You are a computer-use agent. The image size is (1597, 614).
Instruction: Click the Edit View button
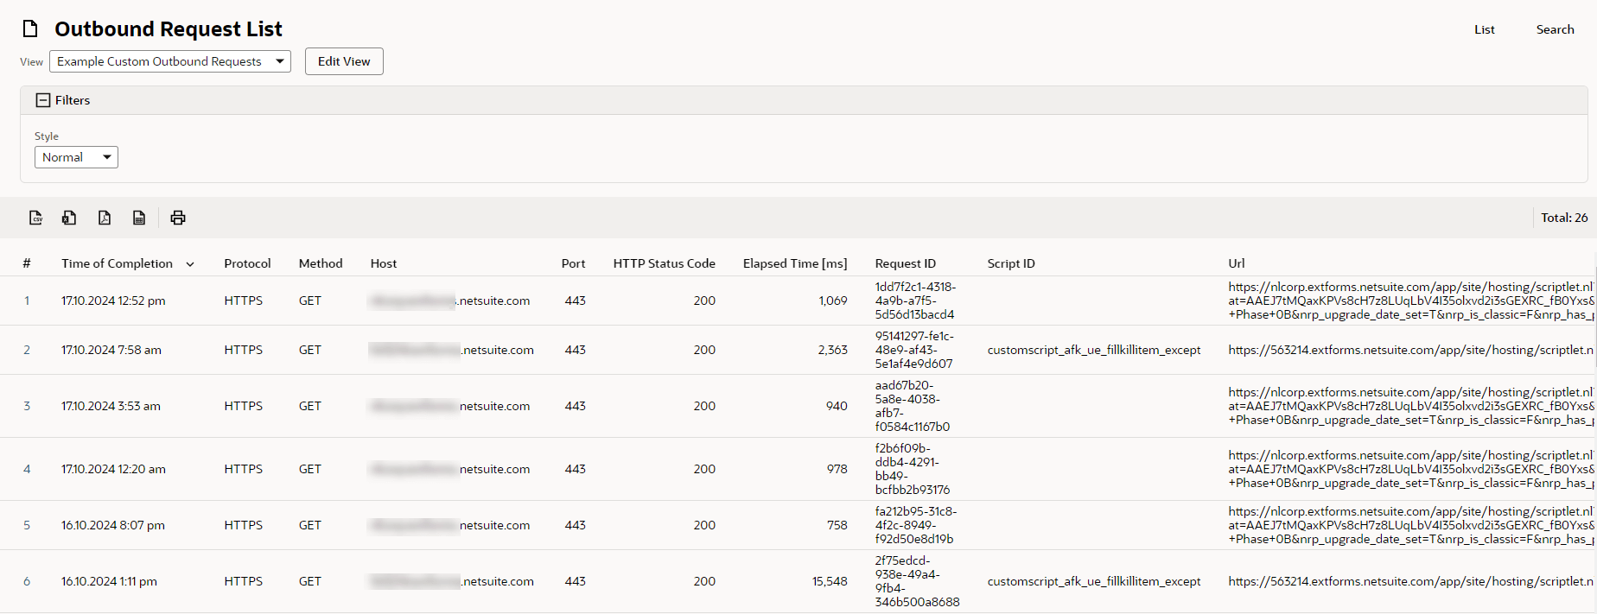pos(344,61)
